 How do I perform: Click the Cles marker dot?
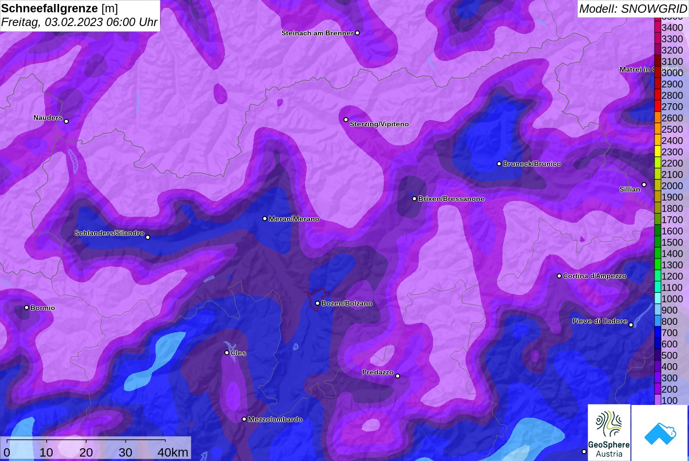227,352
